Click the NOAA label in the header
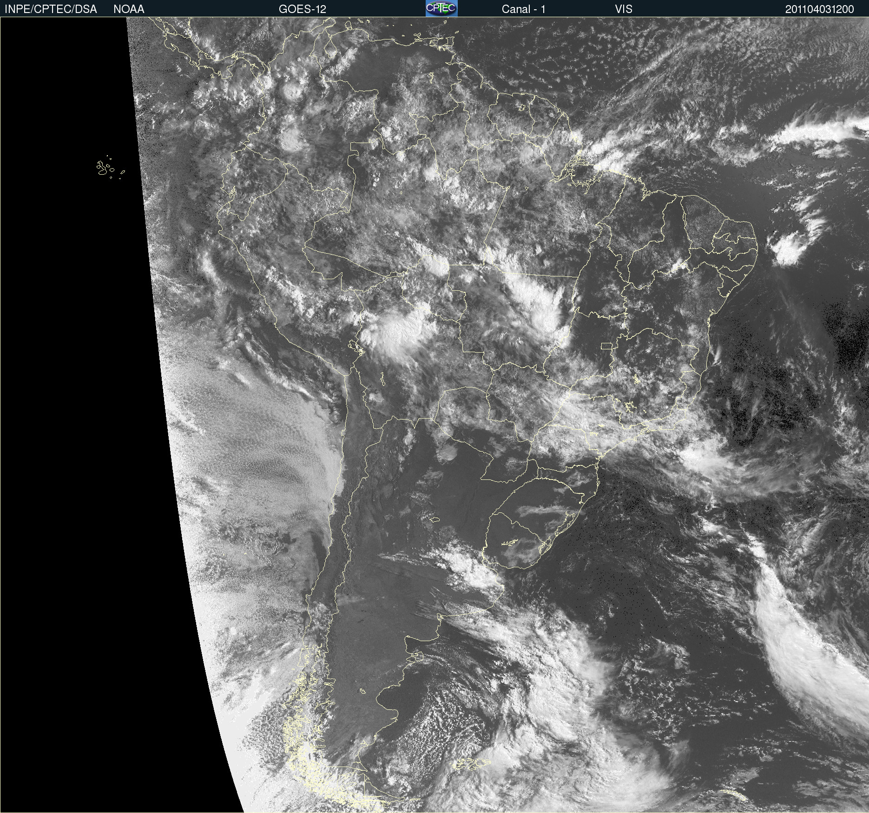The width and height of the screenshot is (869, 813). (x=129, y=9)
